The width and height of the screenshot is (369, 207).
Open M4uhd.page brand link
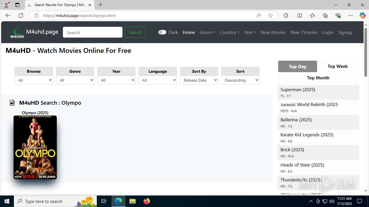[42, 32]
